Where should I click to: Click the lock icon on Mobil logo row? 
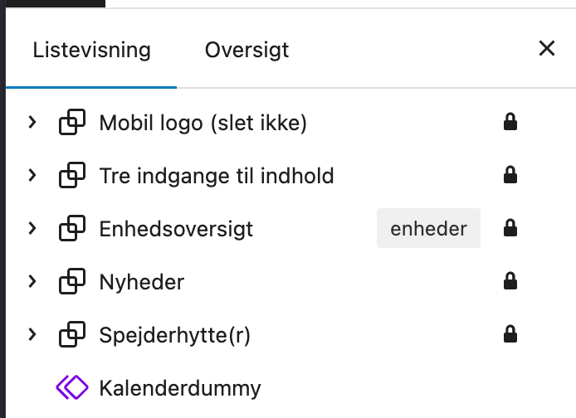point(510,124)
